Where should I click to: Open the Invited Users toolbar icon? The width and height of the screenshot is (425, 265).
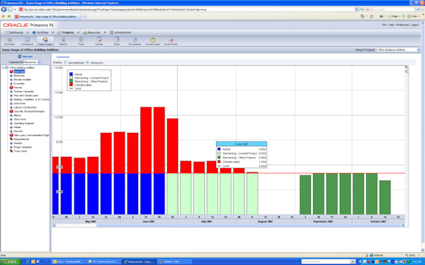tap(152, 41)
